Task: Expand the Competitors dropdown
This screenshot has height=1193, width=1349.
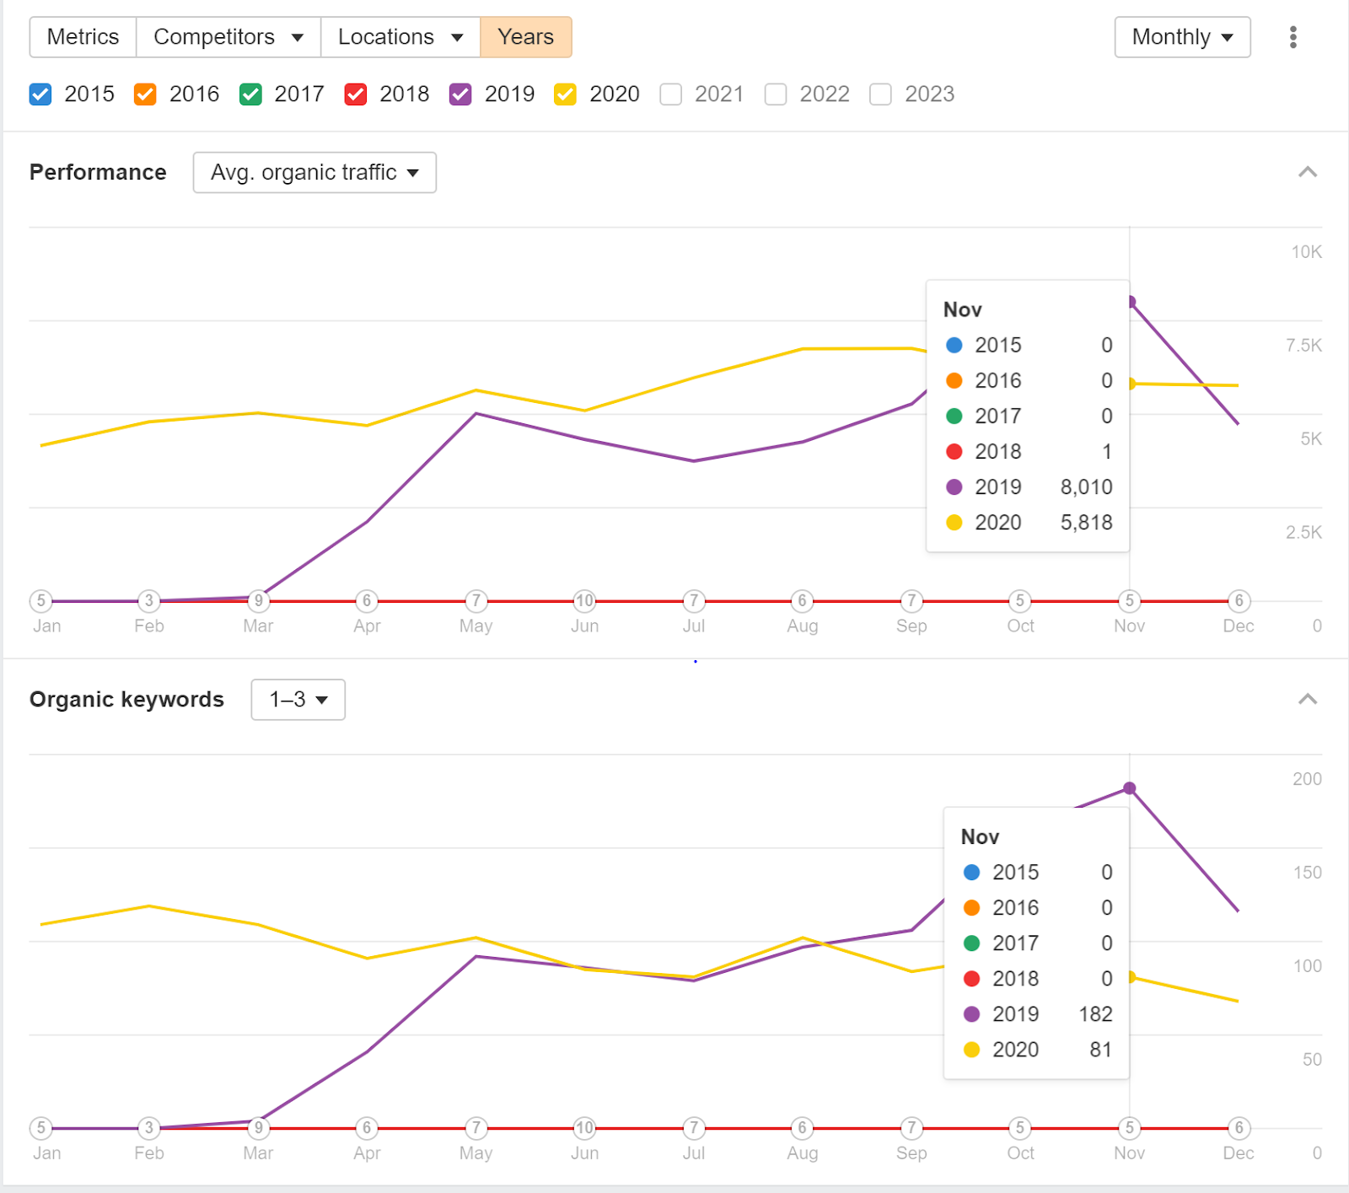Action: coord(228,37)
